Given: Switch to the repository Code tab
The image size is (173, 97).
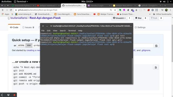Looking at the screenshot, I should click(x=14, y=27).
